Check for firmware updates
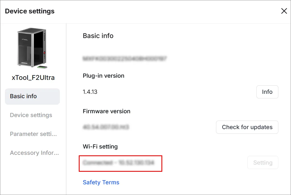 247,127
